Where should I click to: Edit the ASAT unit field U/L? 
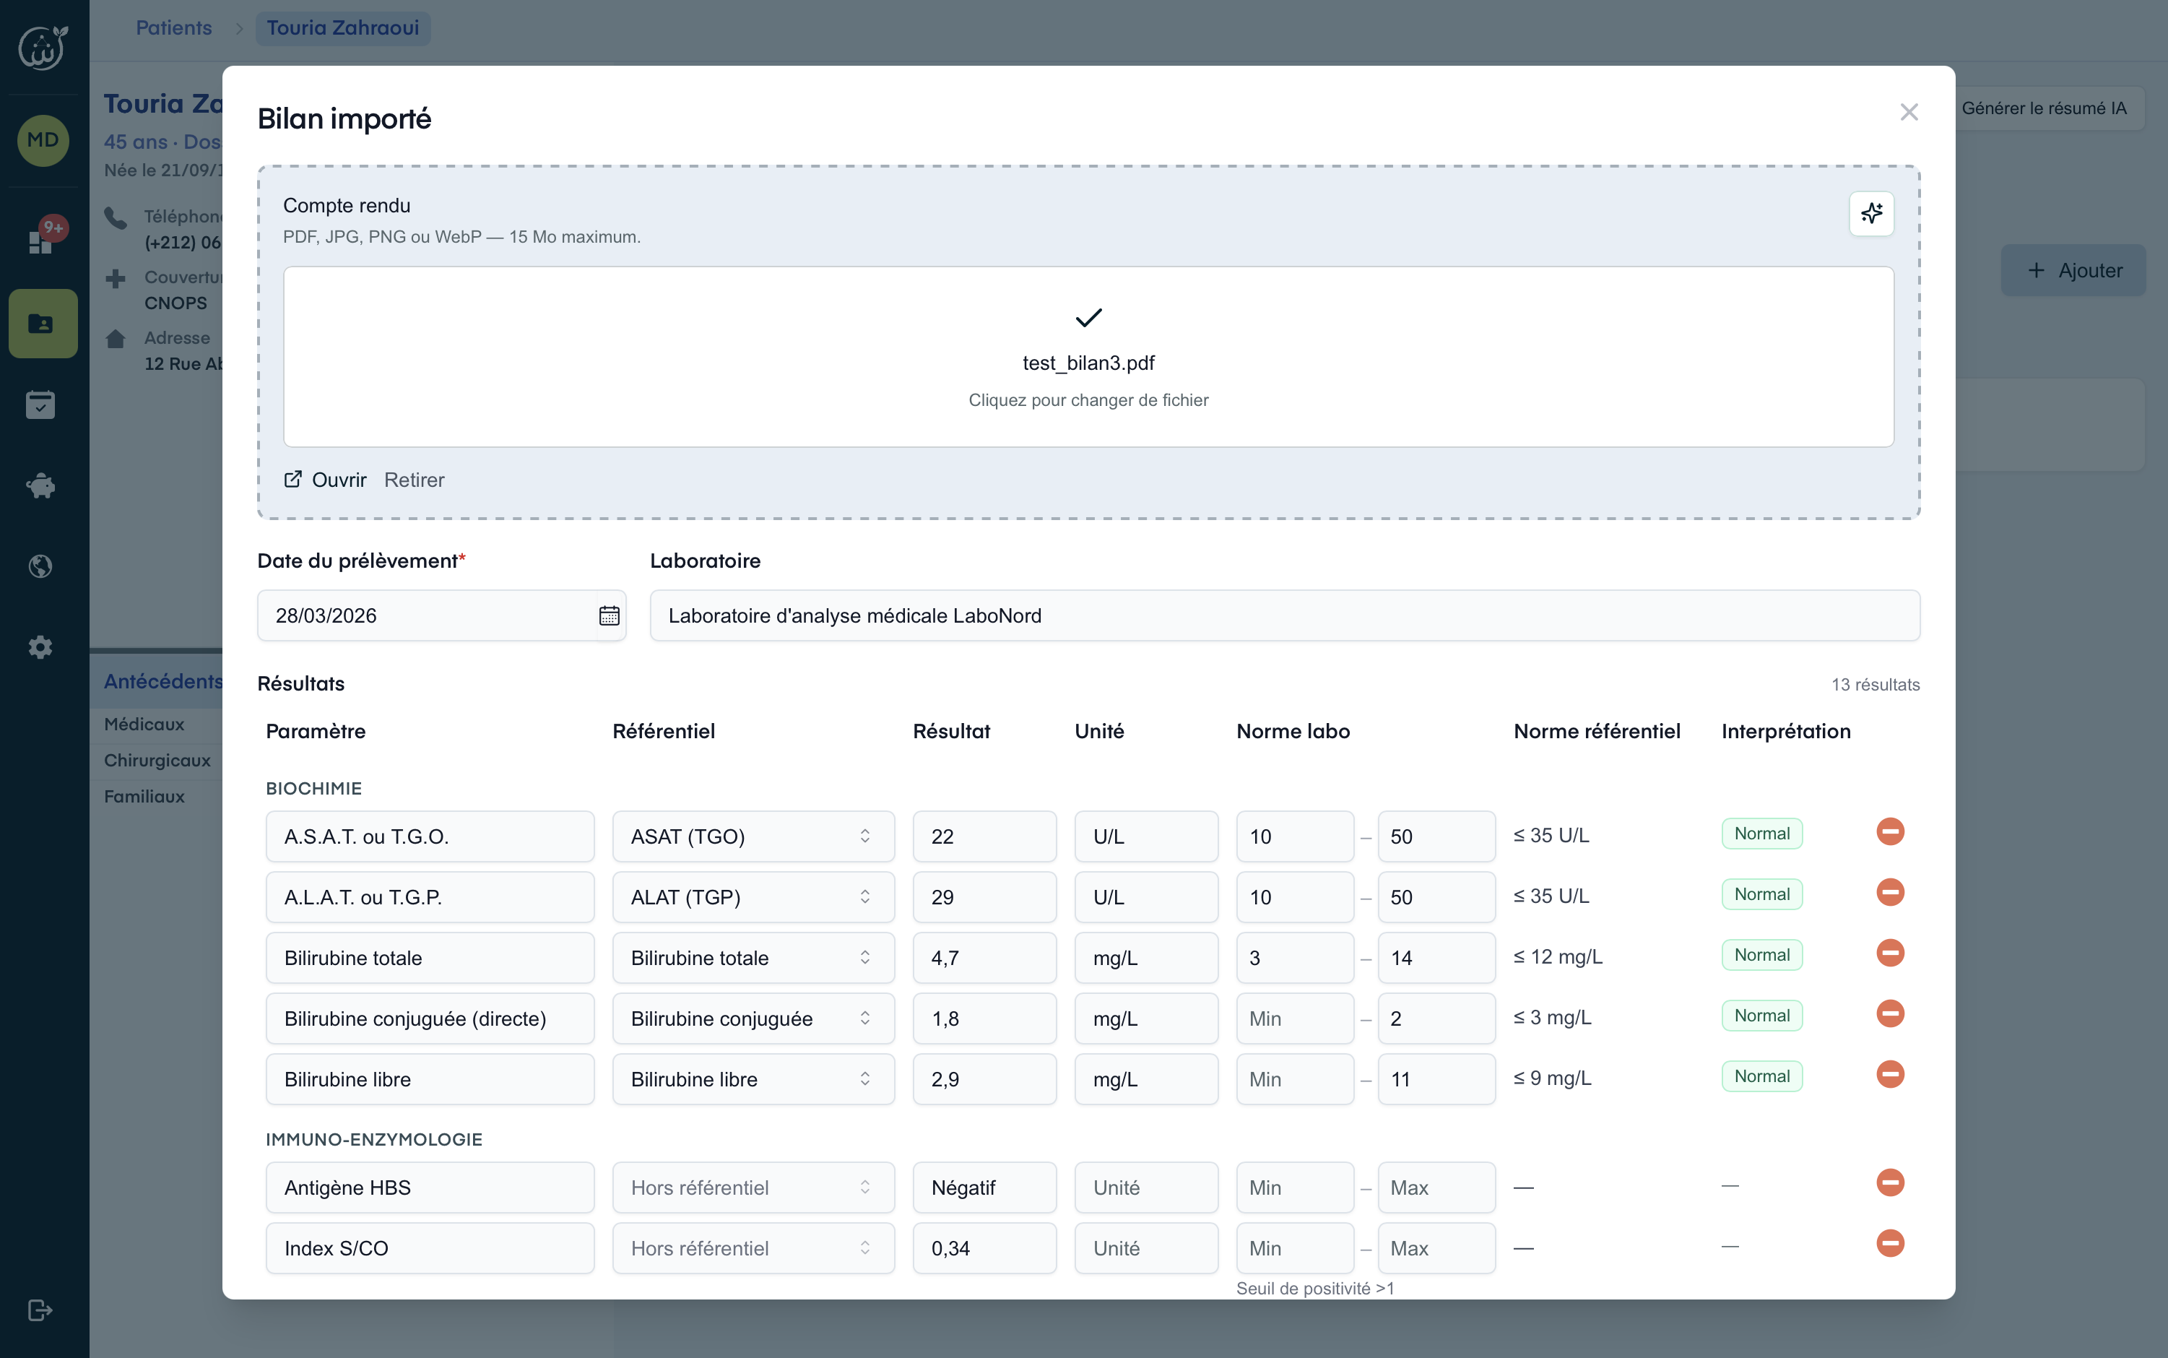tap(1146, 837)
